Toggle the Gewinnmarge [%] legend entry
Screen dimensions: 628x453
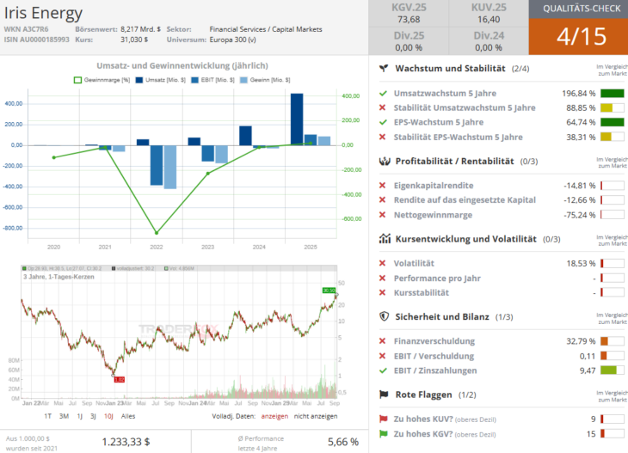pyautogui.click(x=102, y=80)
